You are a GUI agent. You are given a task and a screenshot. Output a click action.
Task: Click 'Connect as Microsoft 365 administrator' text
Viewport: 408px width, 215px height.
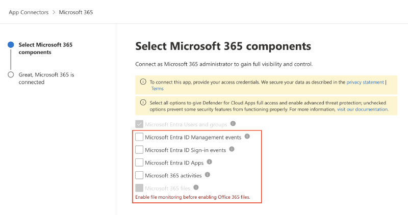click(x=224, y=64)
